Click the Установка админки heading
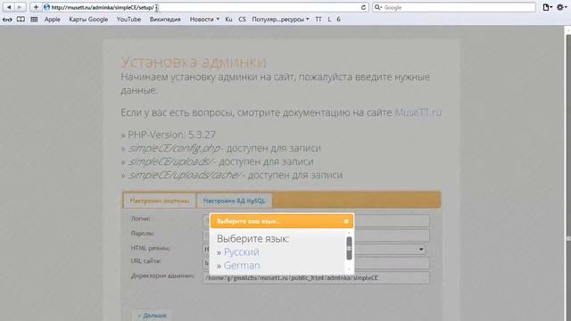The width and height of the screenshot is (571, 321). pyautogui.click(x=194, y=62)
